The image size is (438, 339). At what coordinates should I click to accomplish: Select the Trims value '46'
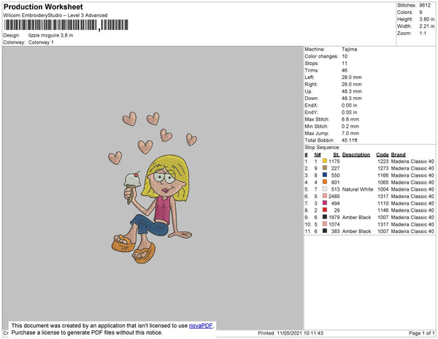click(345, 70)
